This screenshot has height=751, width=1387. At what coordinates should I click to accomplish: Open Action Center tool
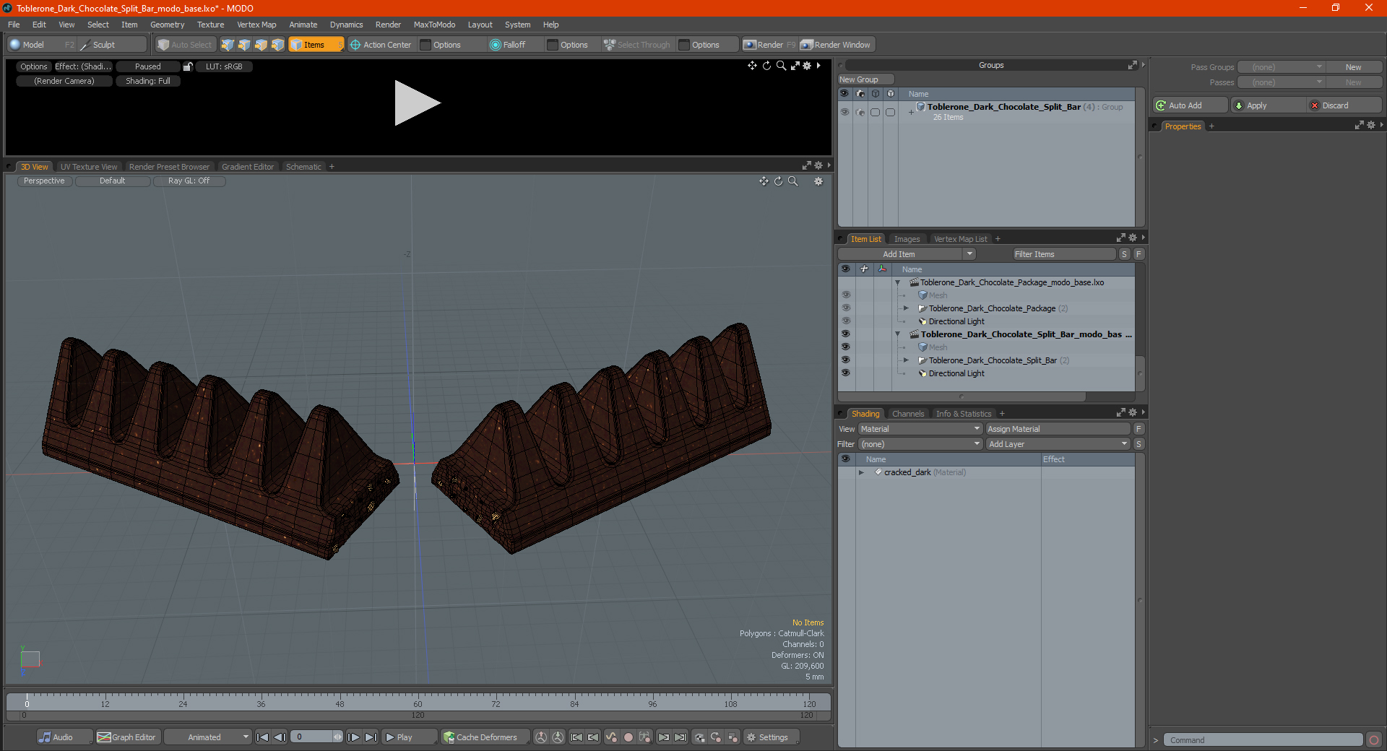[x=381, y=45]
